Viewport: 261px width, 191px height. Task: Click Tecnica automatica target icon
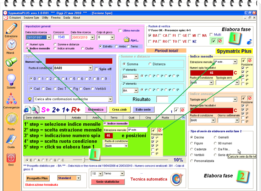[177, 179]
